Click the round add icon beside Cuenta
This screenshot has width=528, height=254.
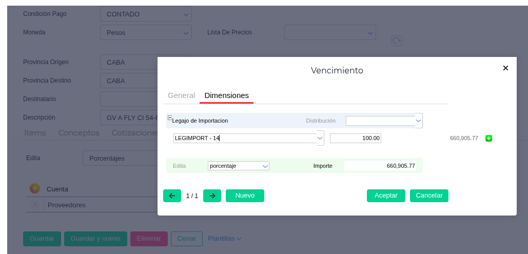[35, 188]
